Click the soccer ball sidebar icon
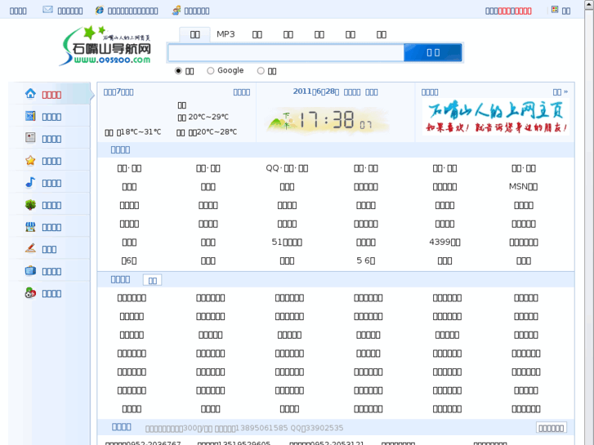The width and height of the screenshot is (594, 445). [x=30, y=292]
